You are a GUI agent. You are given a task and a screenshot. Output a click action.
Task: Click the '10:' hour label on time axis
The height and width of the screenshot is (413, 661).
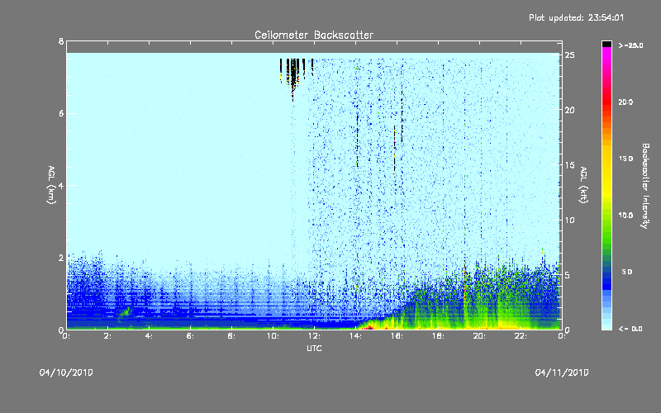(x=273, y=336)
